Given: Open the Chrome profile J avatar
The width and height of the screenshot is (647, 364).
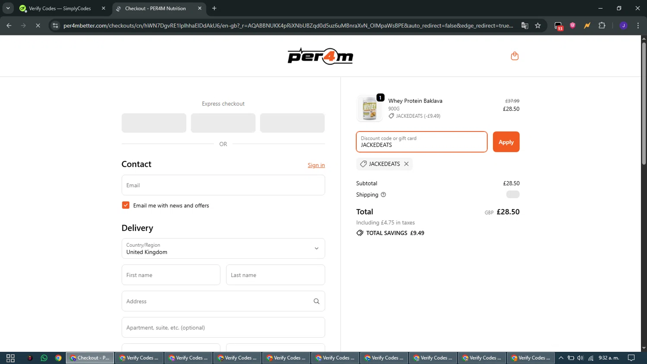Looking at the screenshot, I should click(623, 26).
